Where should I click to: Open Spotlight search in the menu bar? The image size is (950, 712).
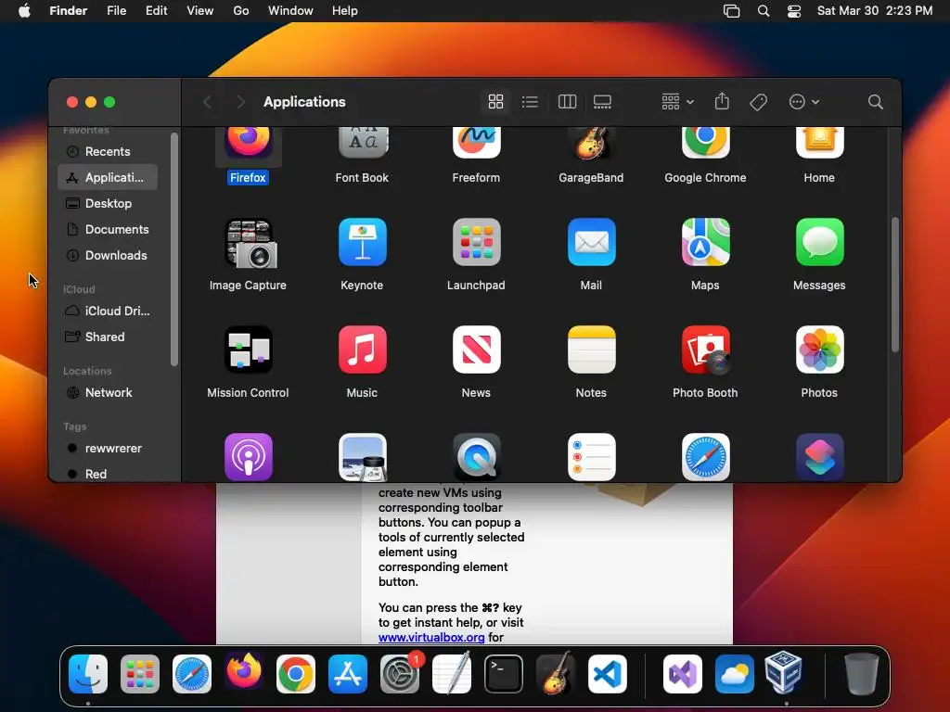pyautogui.click(x=764, y=11)
